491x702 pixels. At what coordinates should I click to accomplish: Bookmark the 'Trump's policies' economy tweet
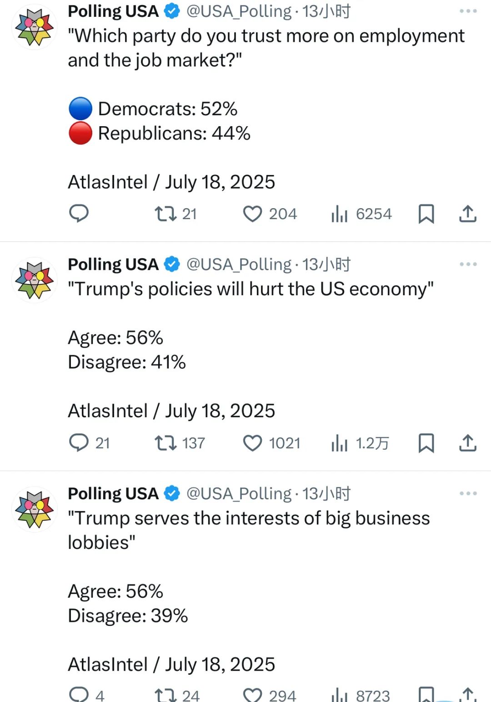(x=426, y=443)
